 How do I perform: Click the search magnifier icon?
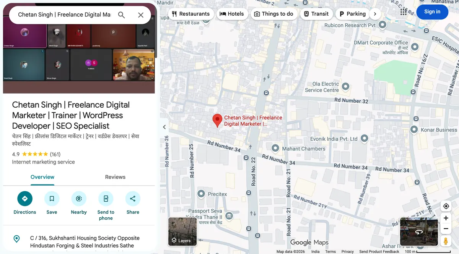pyautogui.click(x=121, y=15)
